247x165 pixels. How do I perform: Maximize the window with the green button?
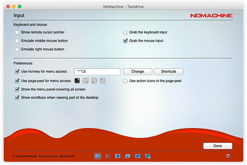(x=20, y=6)
